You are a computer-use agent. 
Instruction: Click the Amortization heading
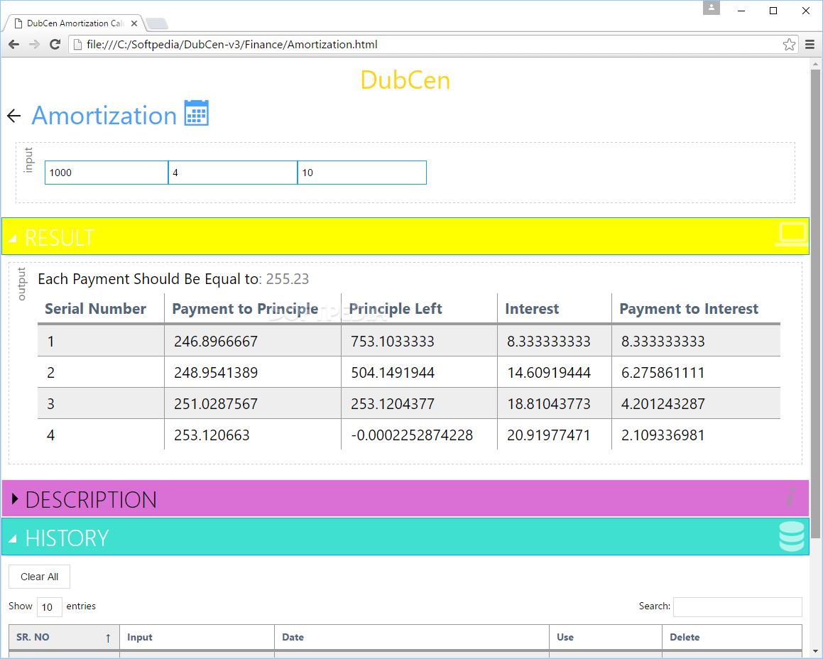pyautogui.click(x=104, y=116)
